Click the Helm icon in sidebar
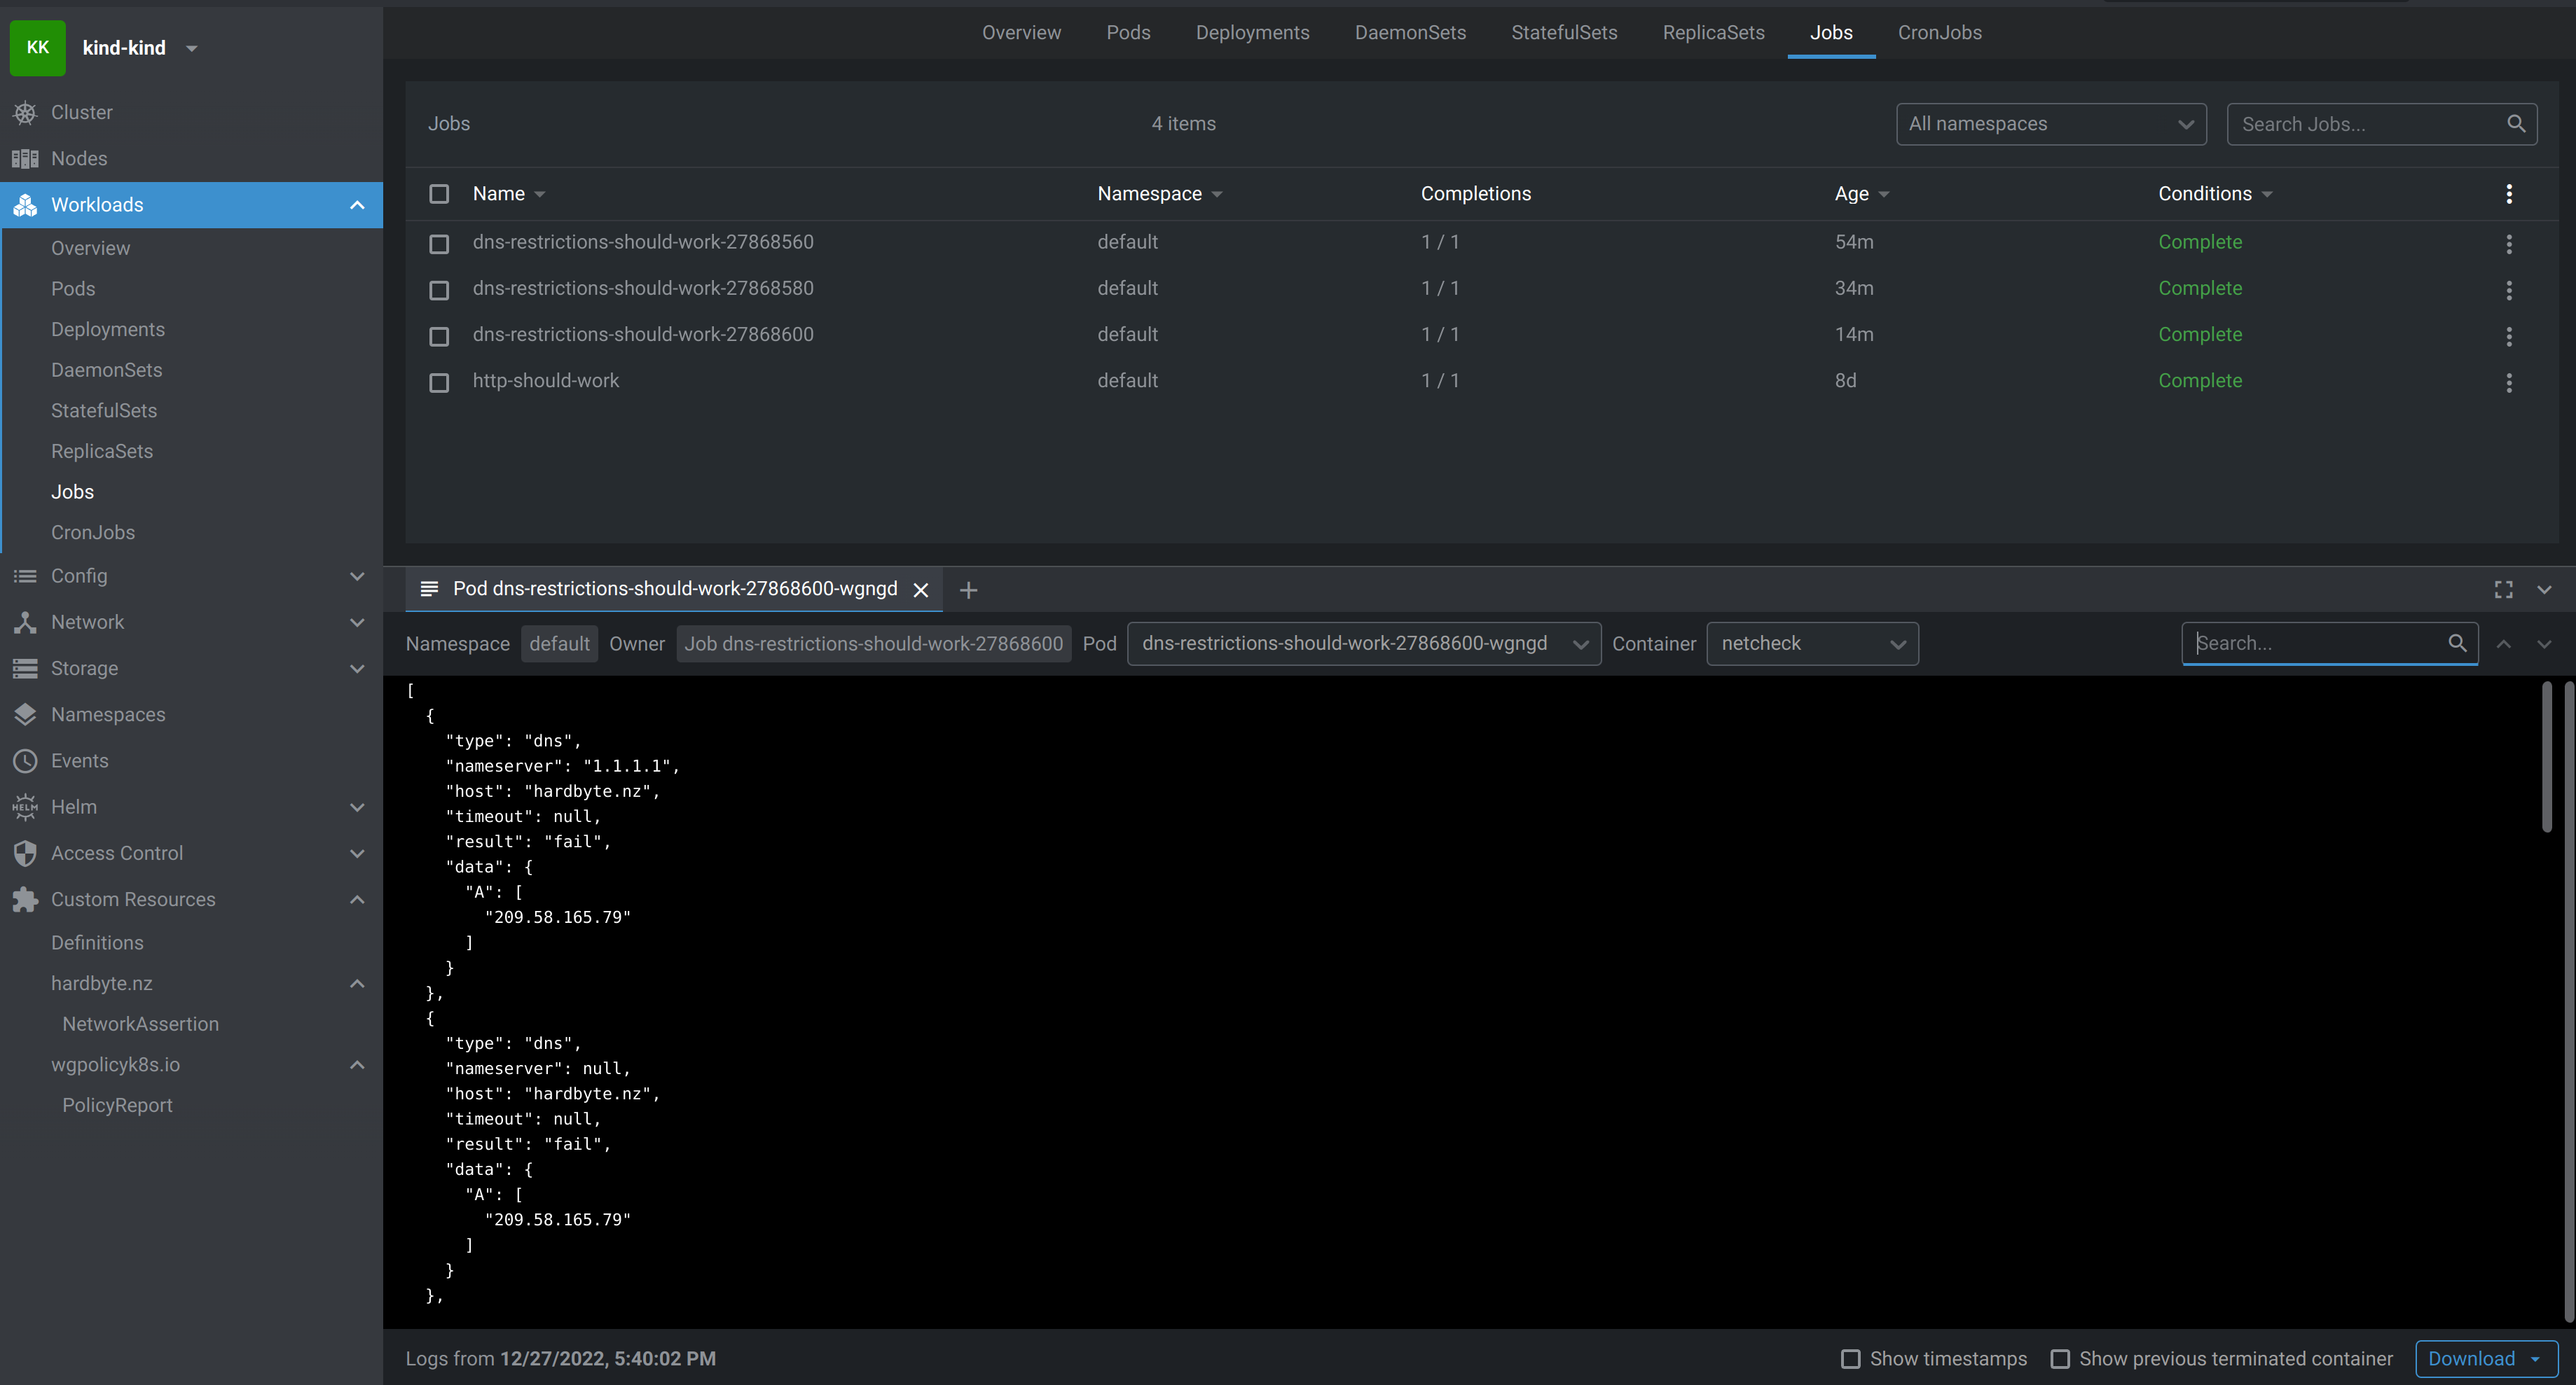This screenshot has width=2576, height=1385. [x=25, y=807]
